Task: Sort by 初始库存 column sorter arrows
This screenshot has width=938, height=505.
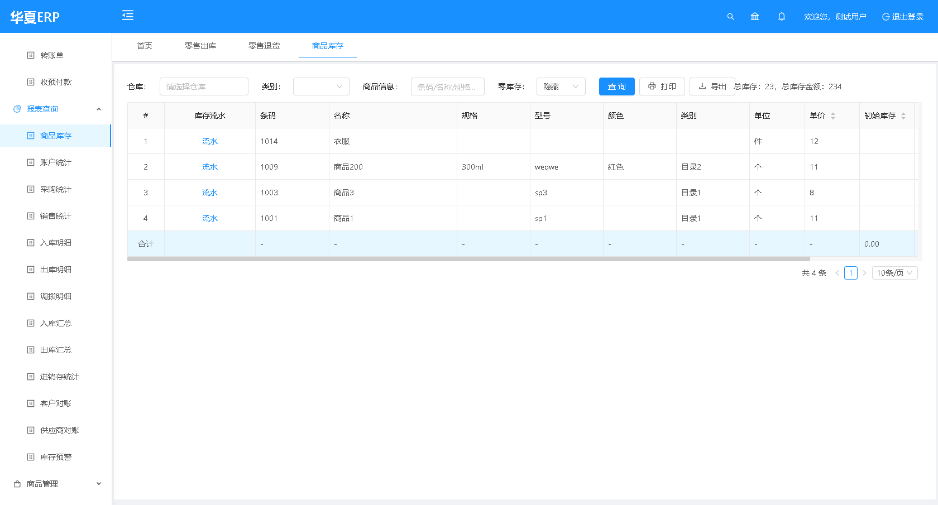Action: (x=903, y=116)
